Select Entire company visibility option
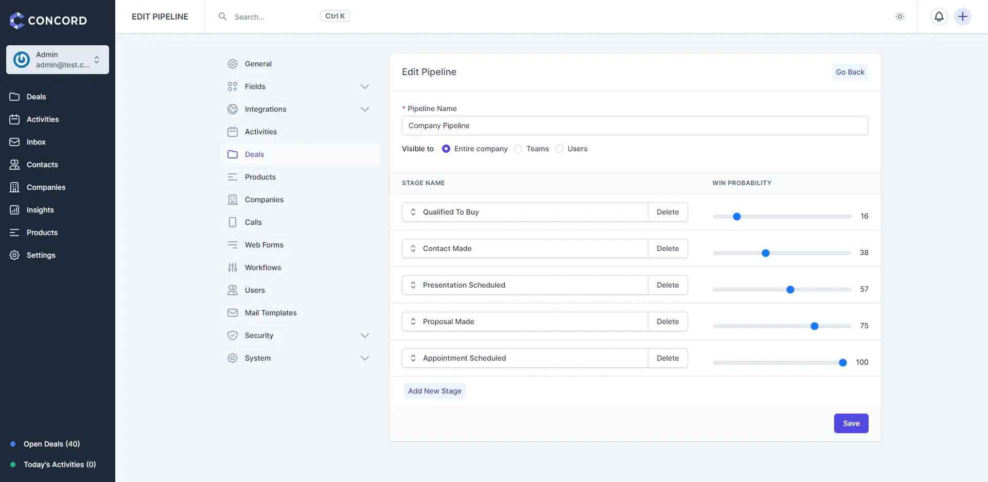 (446, 149)
